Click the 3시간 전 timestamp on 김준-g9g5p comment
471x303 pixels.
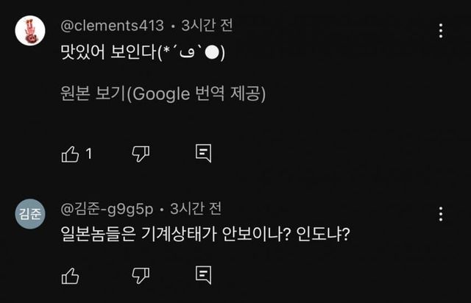point(196,209)
